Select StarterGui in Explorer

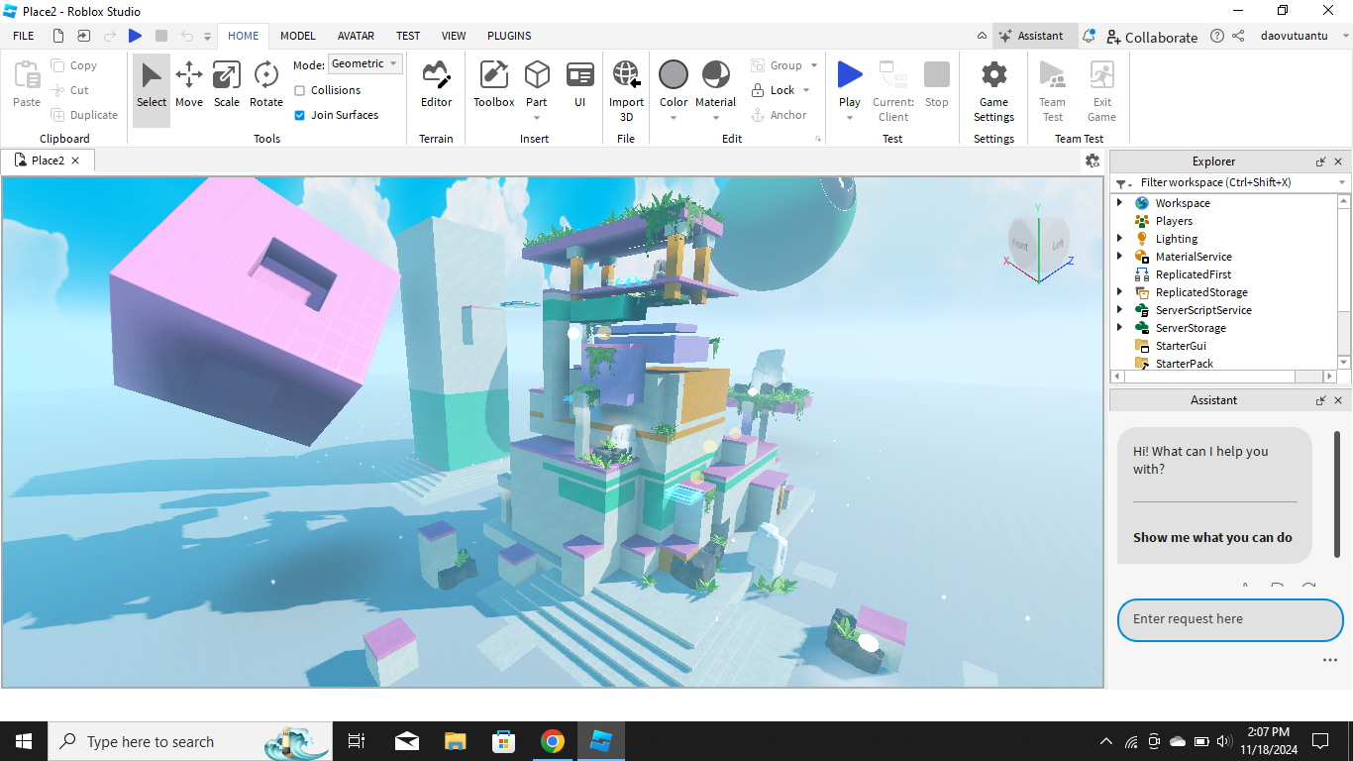point(1181,346)
